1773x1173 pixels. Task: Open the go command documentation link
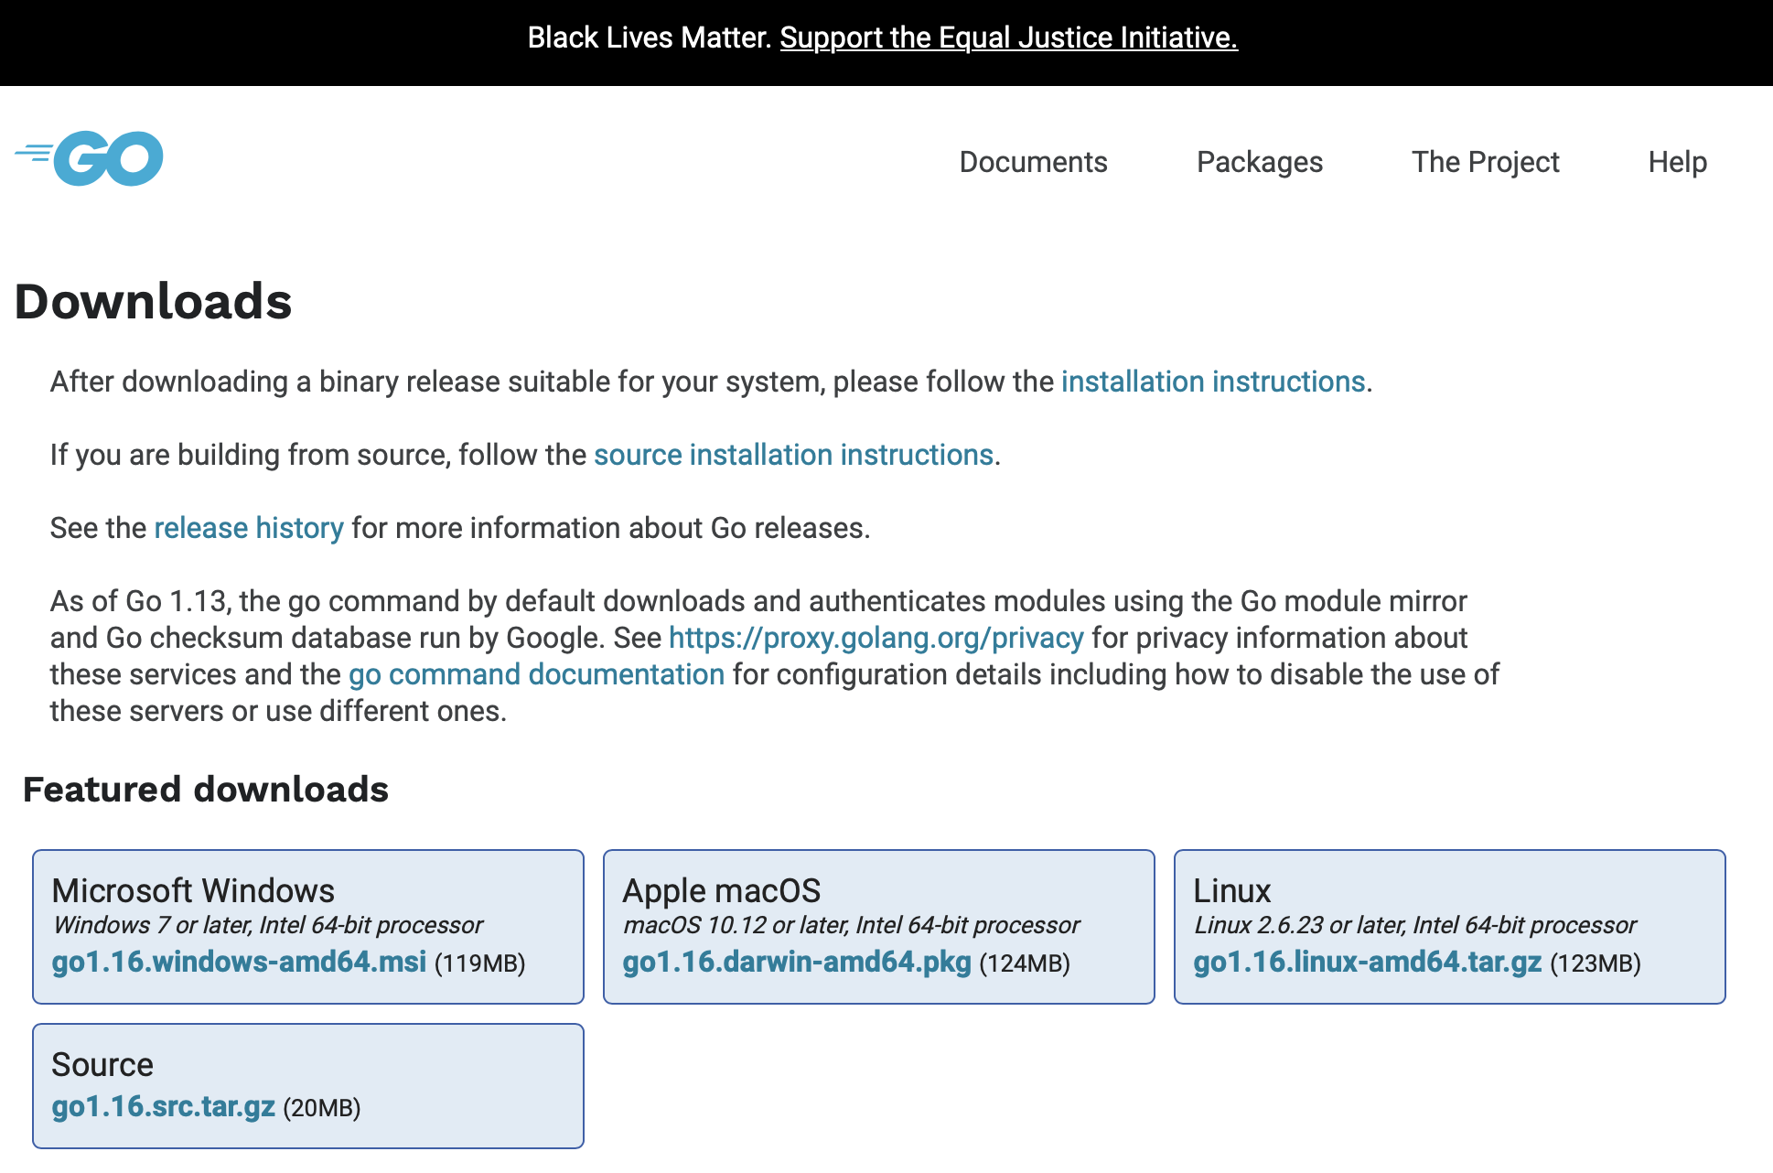[x=536, y=674]
